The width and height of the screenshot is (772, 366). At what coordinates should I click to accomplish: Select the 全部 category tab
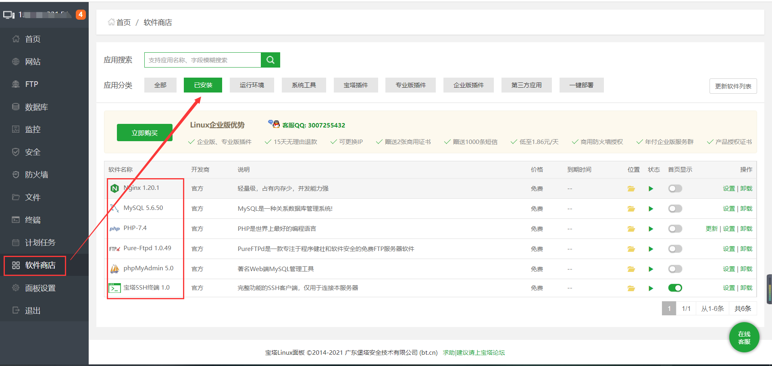160,85
